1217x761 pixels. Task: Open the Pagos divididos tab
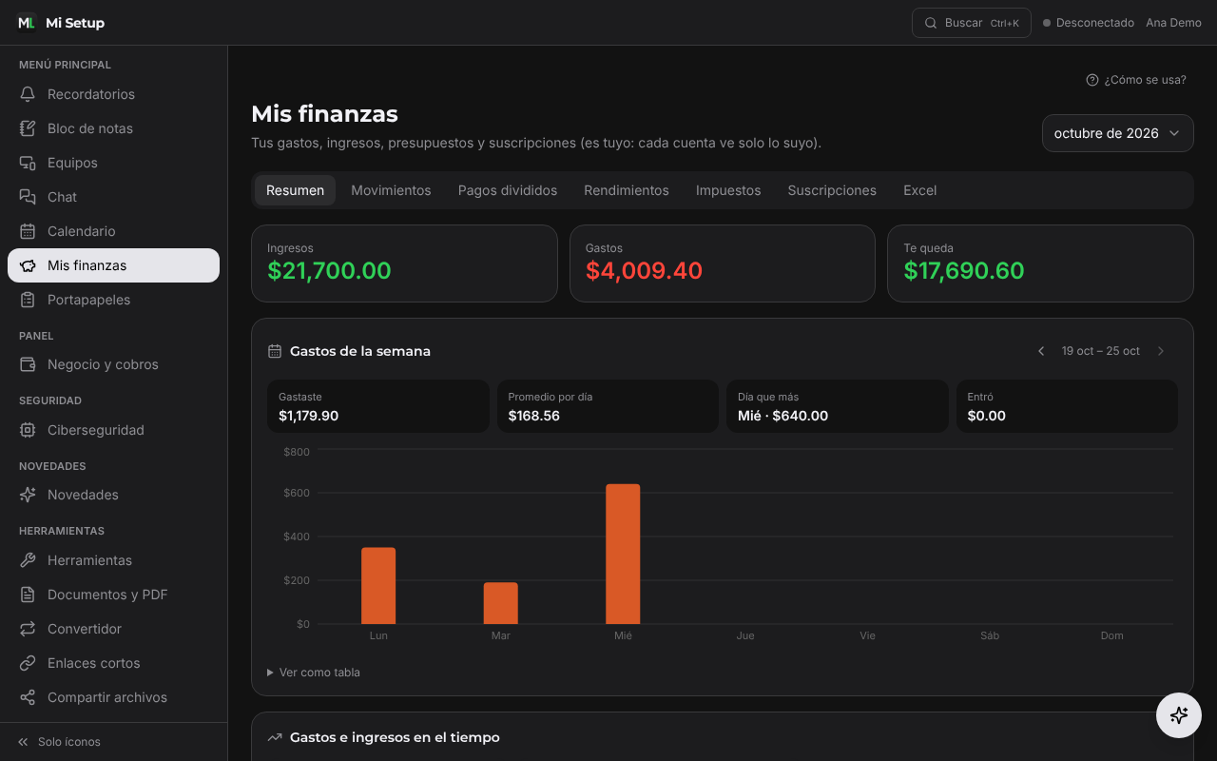pyautogui.click(x=508, y=190)
